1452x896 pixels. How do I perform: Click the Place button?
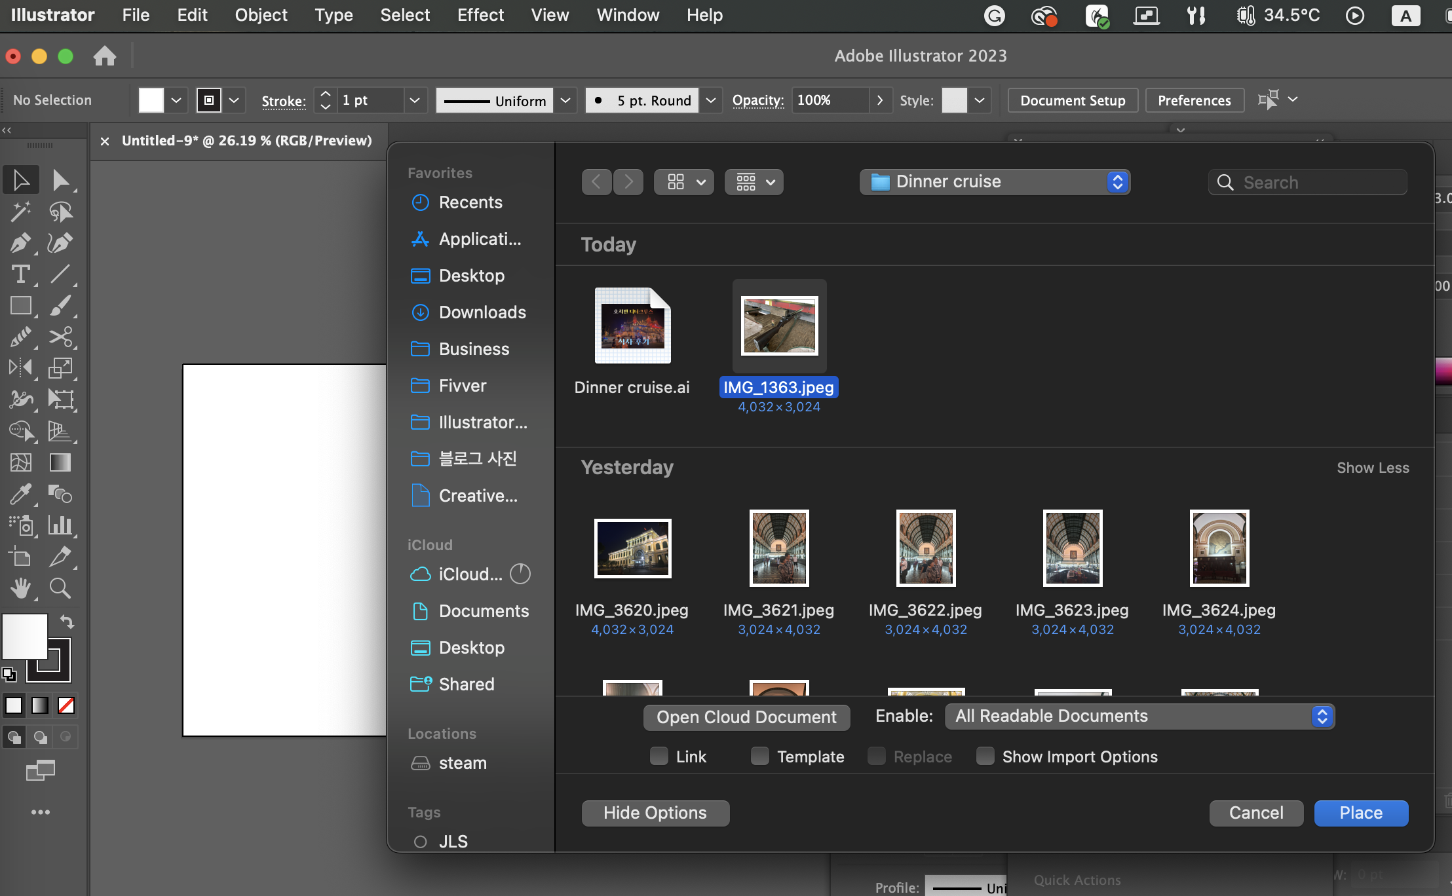tap(1361, 813)
